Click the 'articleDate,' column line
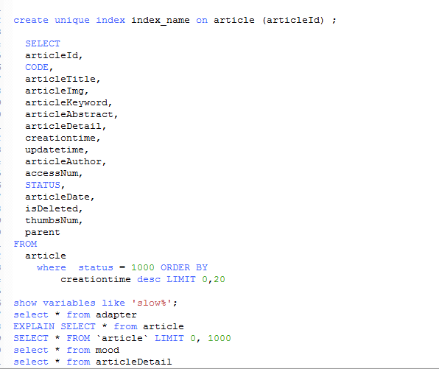 click(60, 197)
